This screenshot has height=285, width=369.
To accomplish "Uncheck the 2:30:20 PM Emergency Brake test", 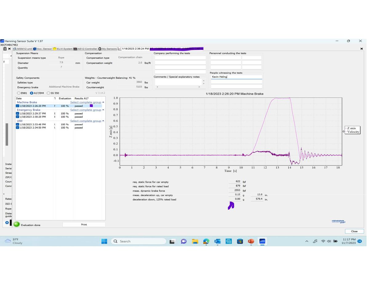I will [18, 117].
